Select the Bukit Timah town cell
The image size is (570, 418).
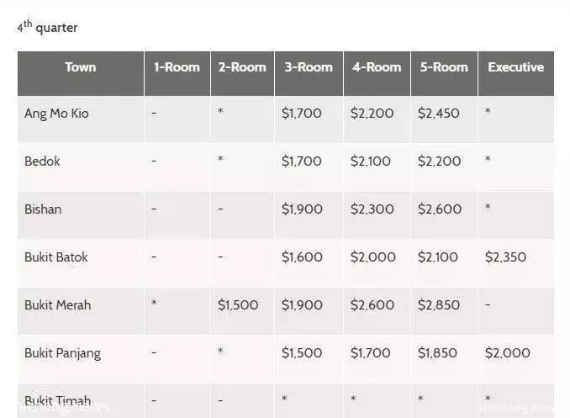point(57,401)
